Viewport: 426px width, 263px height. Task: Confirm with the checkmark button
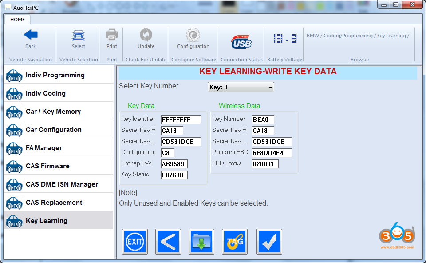269,242
